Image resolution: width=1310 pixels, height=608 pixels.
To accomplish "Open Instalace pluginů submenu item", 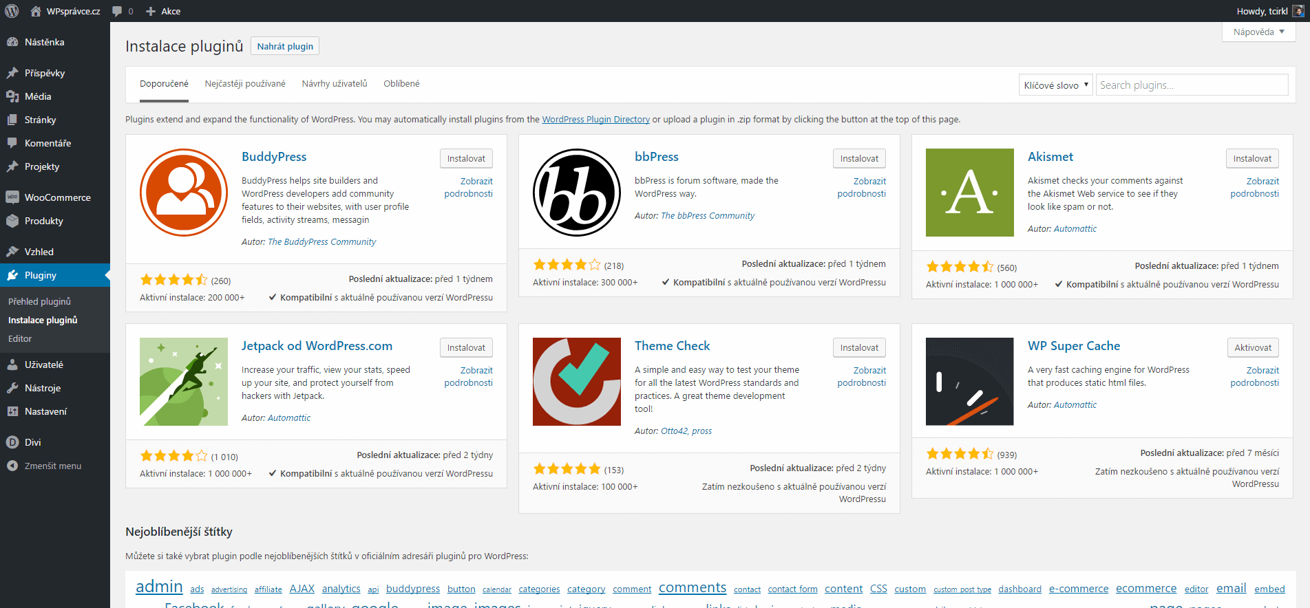I will 43,320.
